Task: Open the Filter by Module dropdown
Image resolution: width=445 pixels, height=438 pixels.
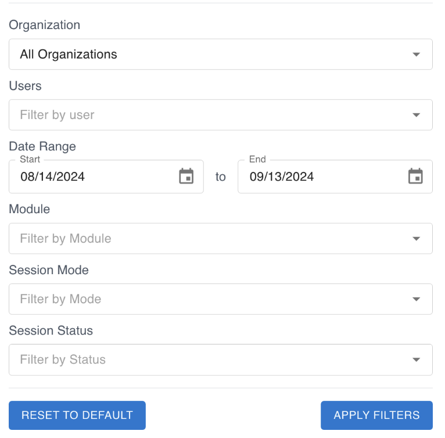Action: click(x=209, y=239)
